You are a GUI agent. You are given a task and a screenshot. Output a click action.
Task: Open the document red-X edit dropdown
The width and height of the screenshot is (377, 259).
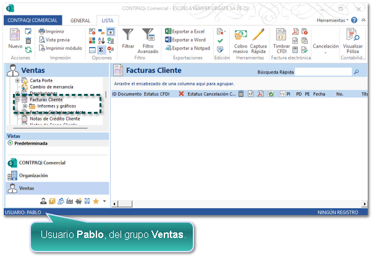[x=221, y=32]
